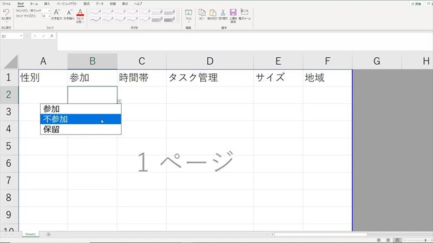The height and width of the screenshot is (243, 433).
Task: Switch to the ホーム ribbon tab
Action: 34,3
